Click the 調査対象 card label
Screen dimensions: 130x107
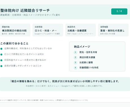pos(6,27)
